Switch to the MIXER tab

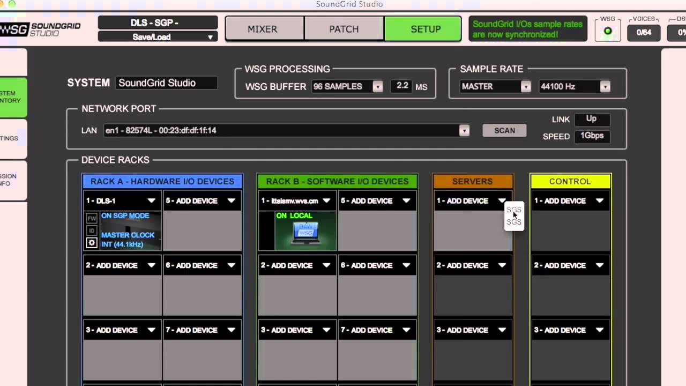(265, 29)
